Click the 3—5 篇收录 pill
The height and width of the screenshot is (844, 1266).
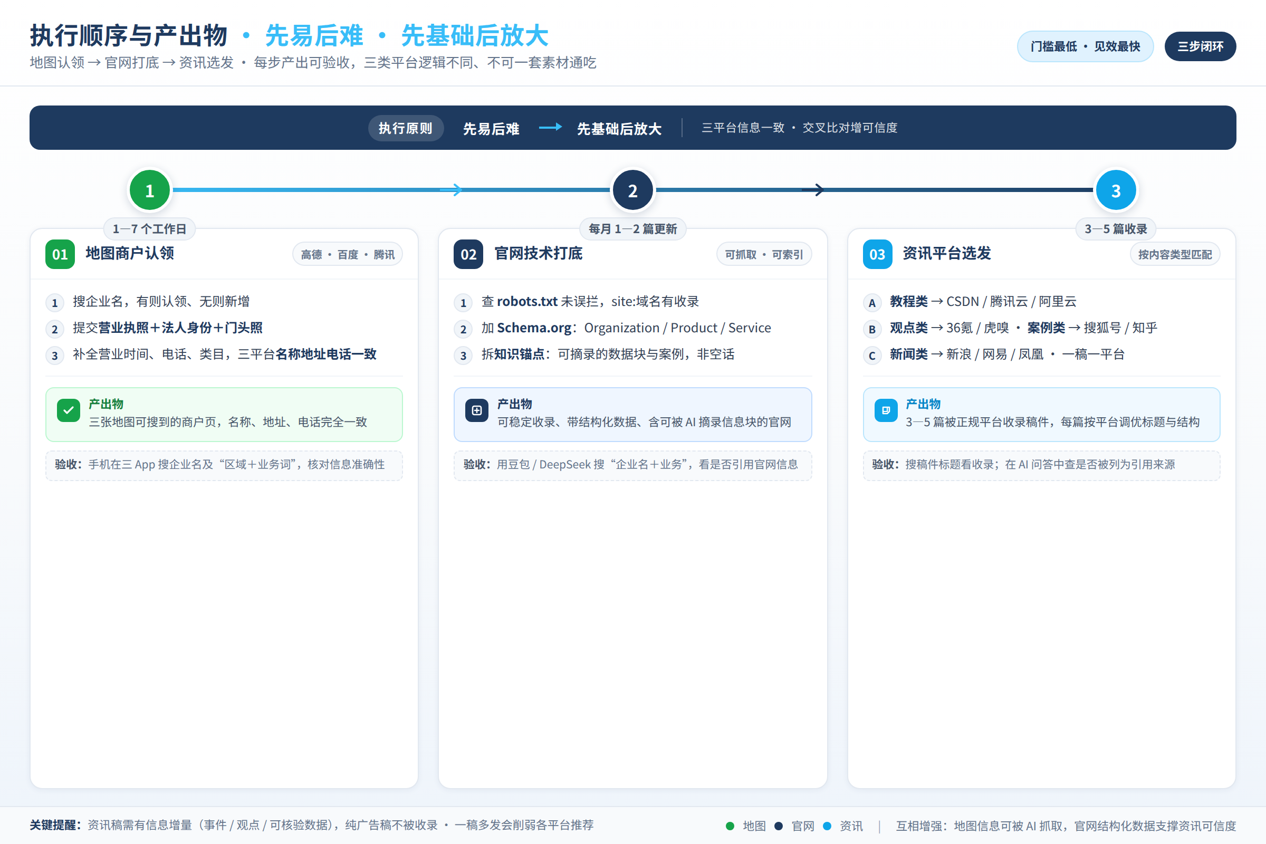pos(1116,229)
